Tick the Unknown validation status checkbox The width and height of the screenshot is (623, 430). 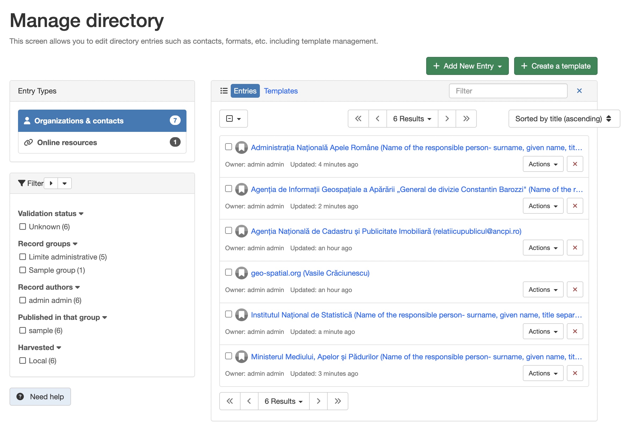click(x=23, y=227)
